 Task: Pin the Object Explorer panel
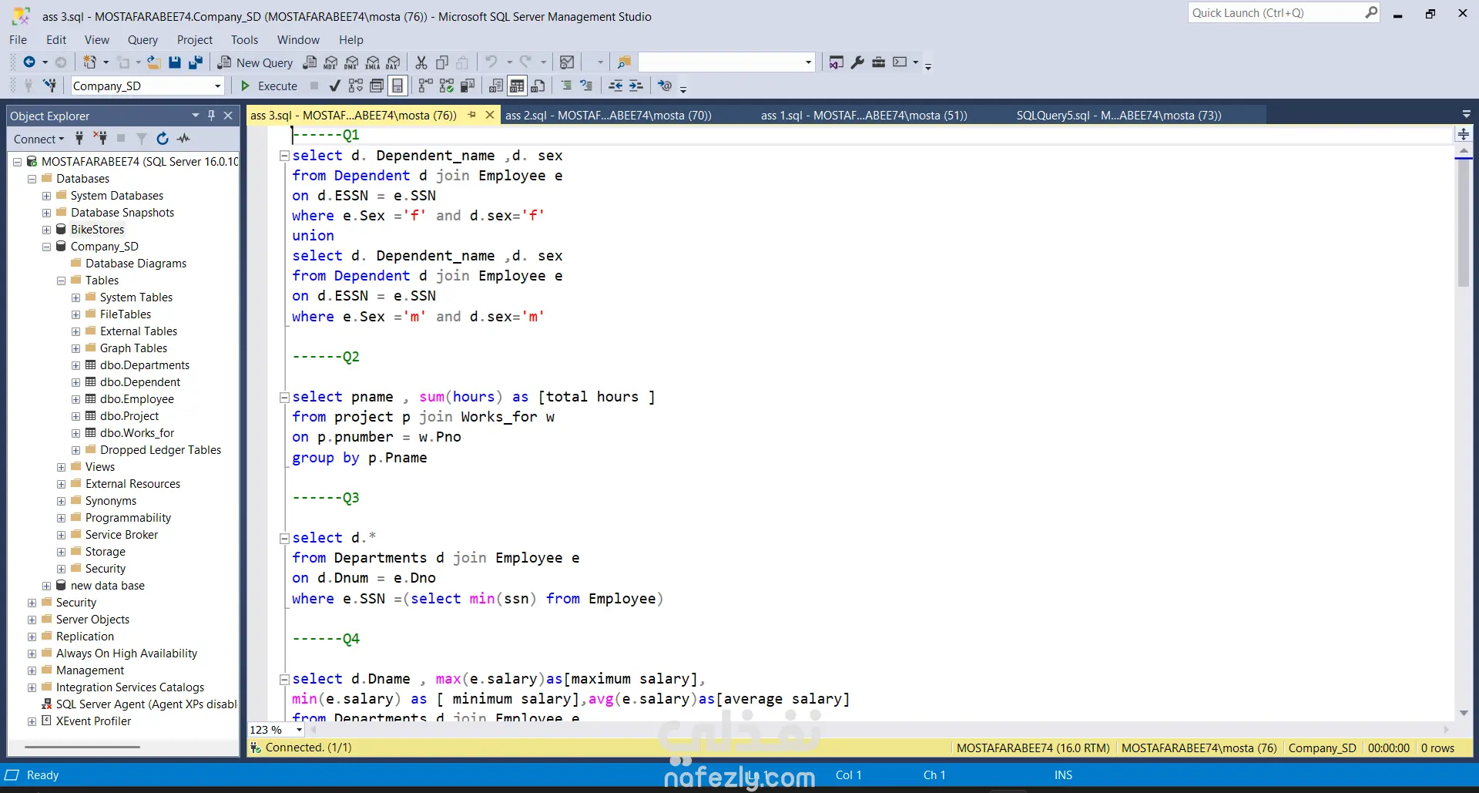(x=211, y=116)
